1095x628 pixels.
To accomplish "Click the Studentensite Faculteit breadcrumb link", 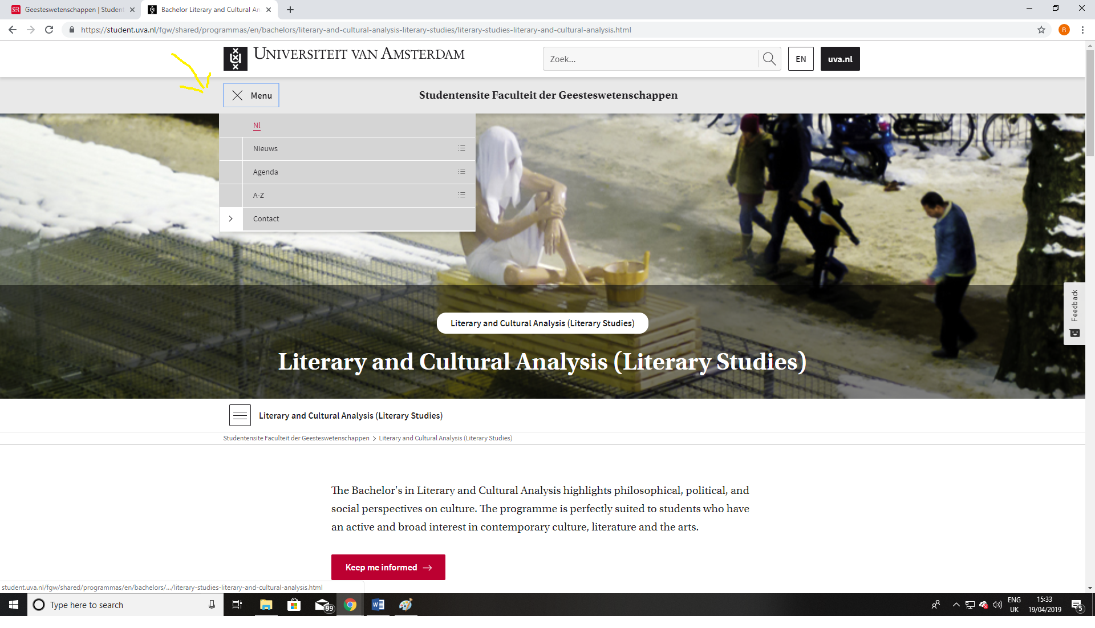I will (x=296, y=438).
